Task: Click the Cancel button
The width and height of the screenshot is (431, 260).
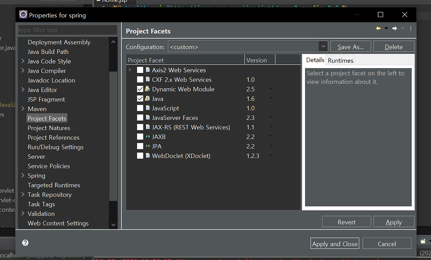Action: (x=387, y=244)
